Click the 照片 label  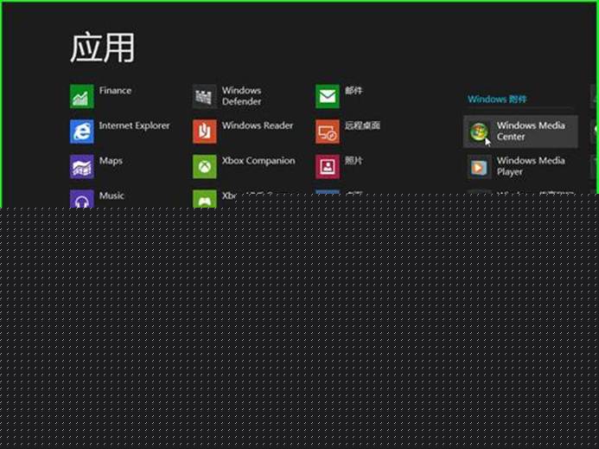click(354, 161)
